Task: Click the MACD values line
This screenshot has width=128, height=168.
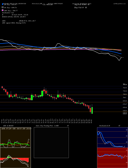Action: coord(14,17)
